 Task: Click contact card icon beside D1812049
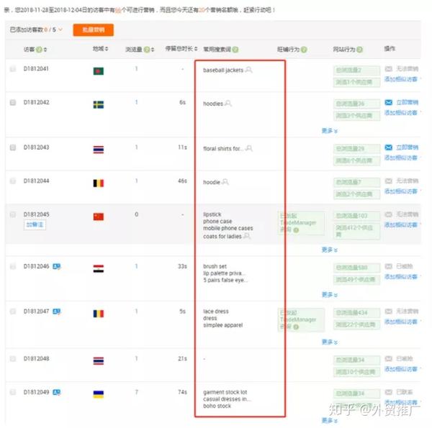tap(56, 392)
